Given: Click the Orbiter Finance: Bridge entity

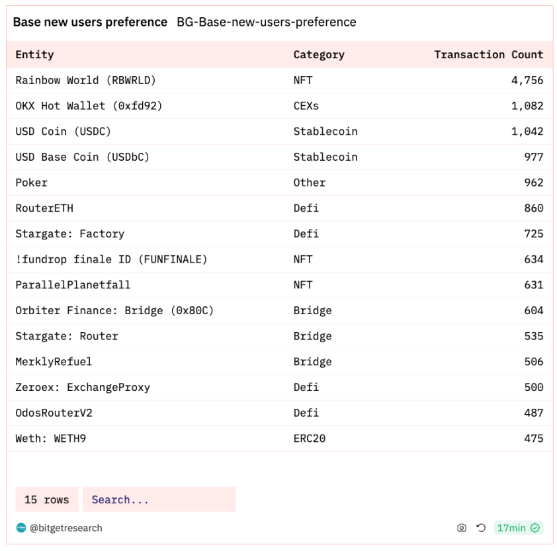Looking at the screenshot, I should coord(114,310).
